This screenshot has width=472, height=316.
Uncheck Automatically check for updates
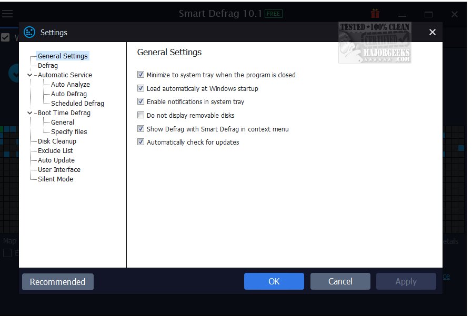tap(140, 141)
